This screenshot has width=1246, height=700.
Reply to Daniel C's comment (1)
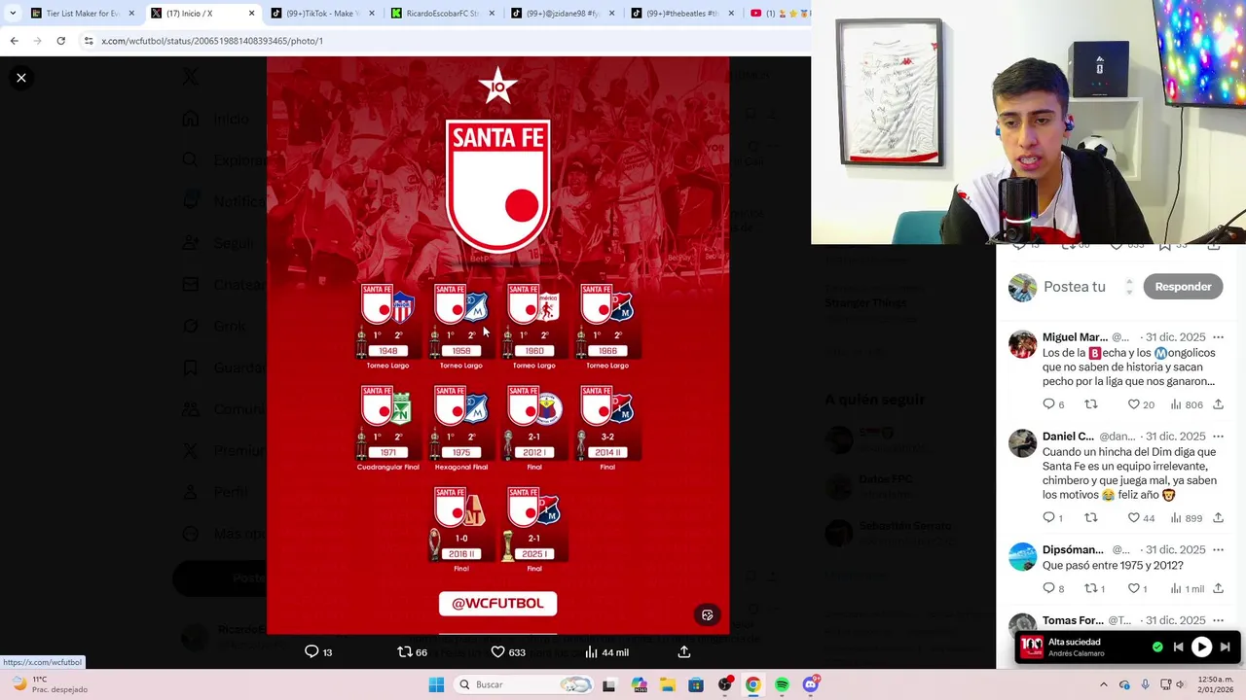pos(1052,518)
